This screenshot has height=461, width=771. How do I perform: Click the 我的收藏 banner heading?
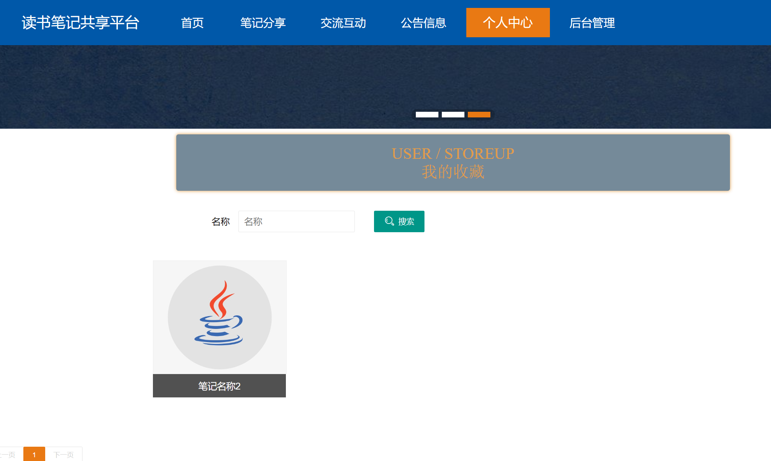click(x=453, y=173)
